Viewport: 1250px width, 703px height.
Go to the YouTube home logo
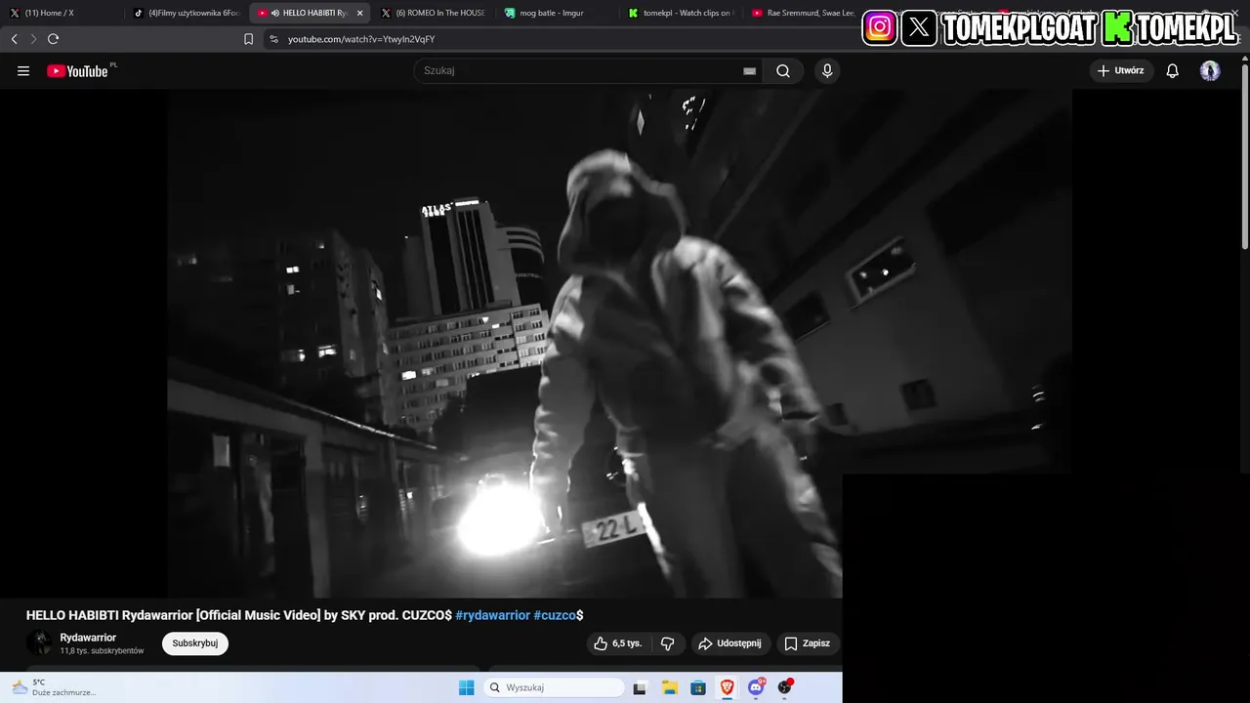pyautogui.click(x=78, y=70)
